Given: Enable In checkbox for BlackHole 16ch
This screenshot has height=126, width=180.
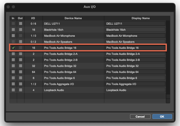Looking at the screenshot, I should [13, 30].
